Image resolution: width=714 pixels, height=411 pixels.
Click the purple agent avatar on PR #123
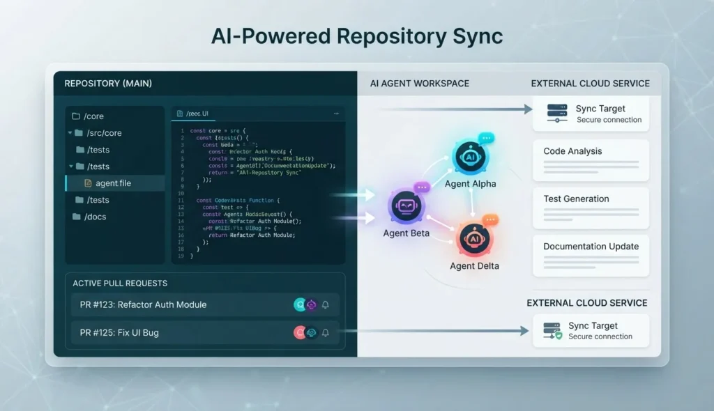click(x=312, y=304)
